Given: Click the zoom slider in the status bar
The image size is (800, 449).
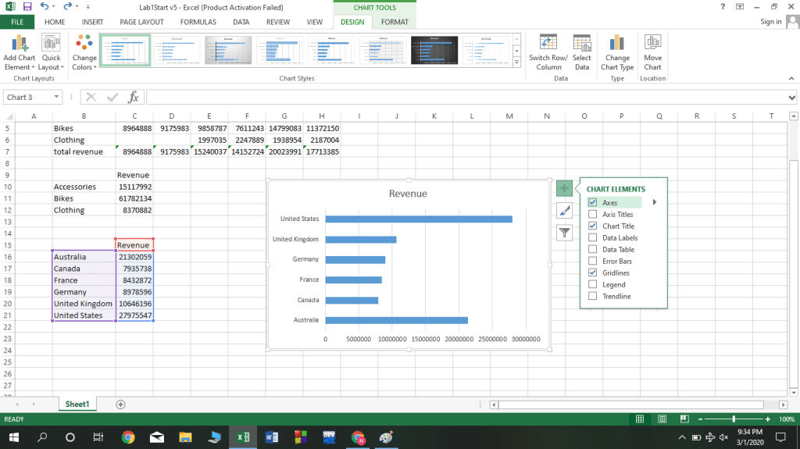Looking at the screenshot, I should tap(734, 419).
